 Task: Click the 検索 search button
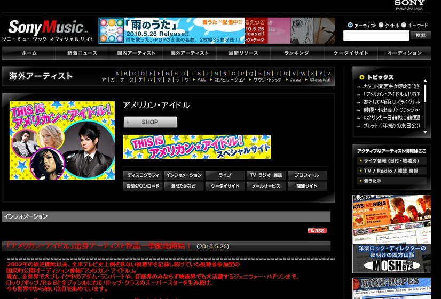(x=421, y=35)
